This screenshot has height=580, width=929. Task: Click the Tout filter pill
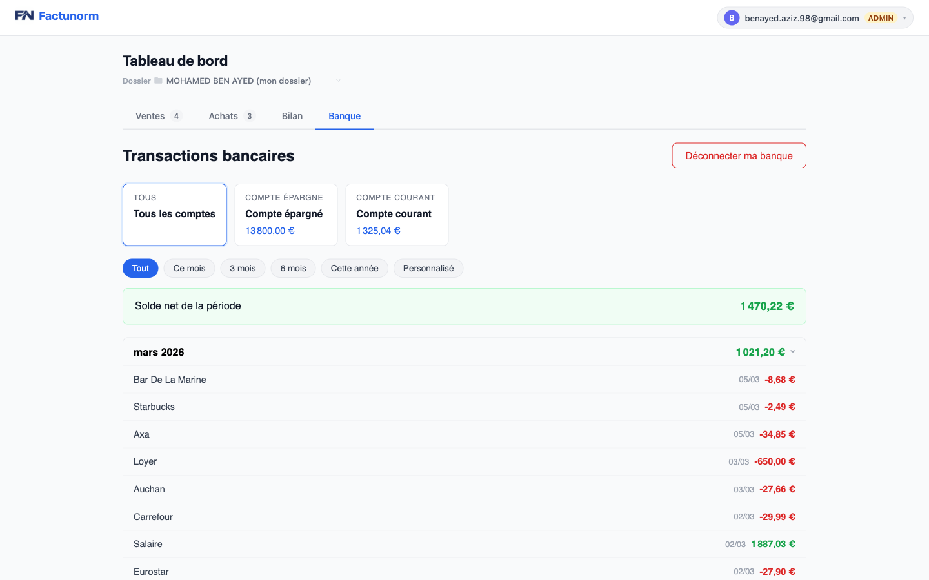[x=140, y=268]
